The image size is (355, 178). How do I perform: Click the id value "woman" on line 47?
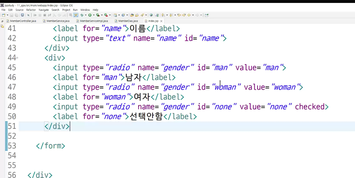pyautogui.click(x=227, y=87)
